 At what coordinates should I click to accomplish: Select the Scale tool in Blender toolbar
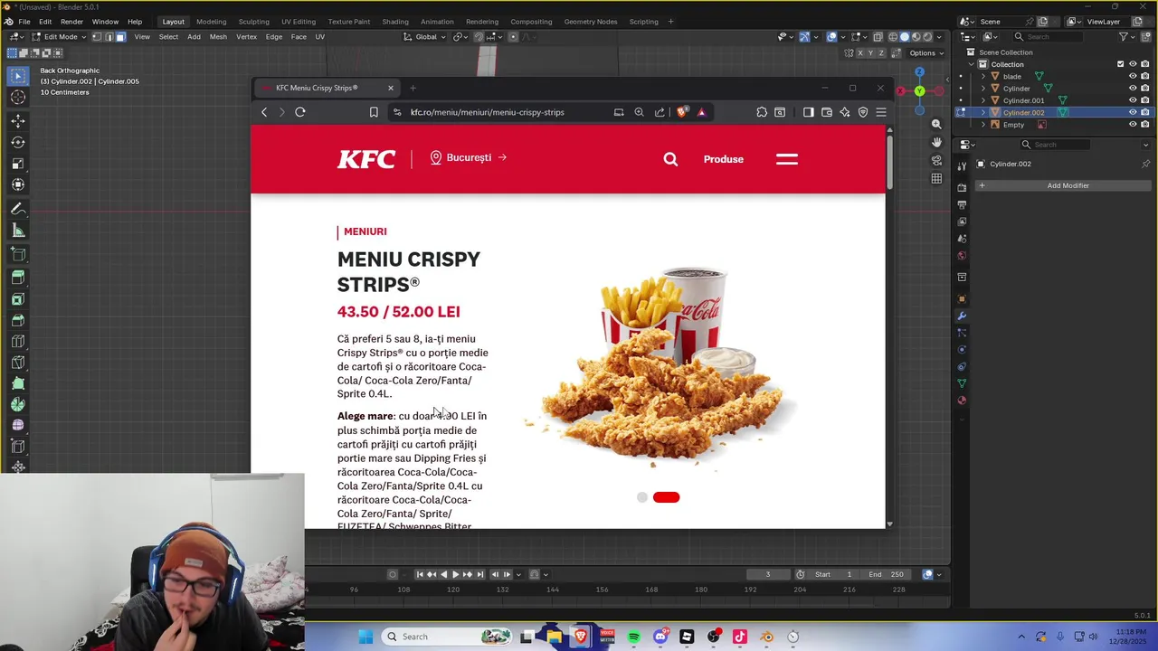click(18, 164)
